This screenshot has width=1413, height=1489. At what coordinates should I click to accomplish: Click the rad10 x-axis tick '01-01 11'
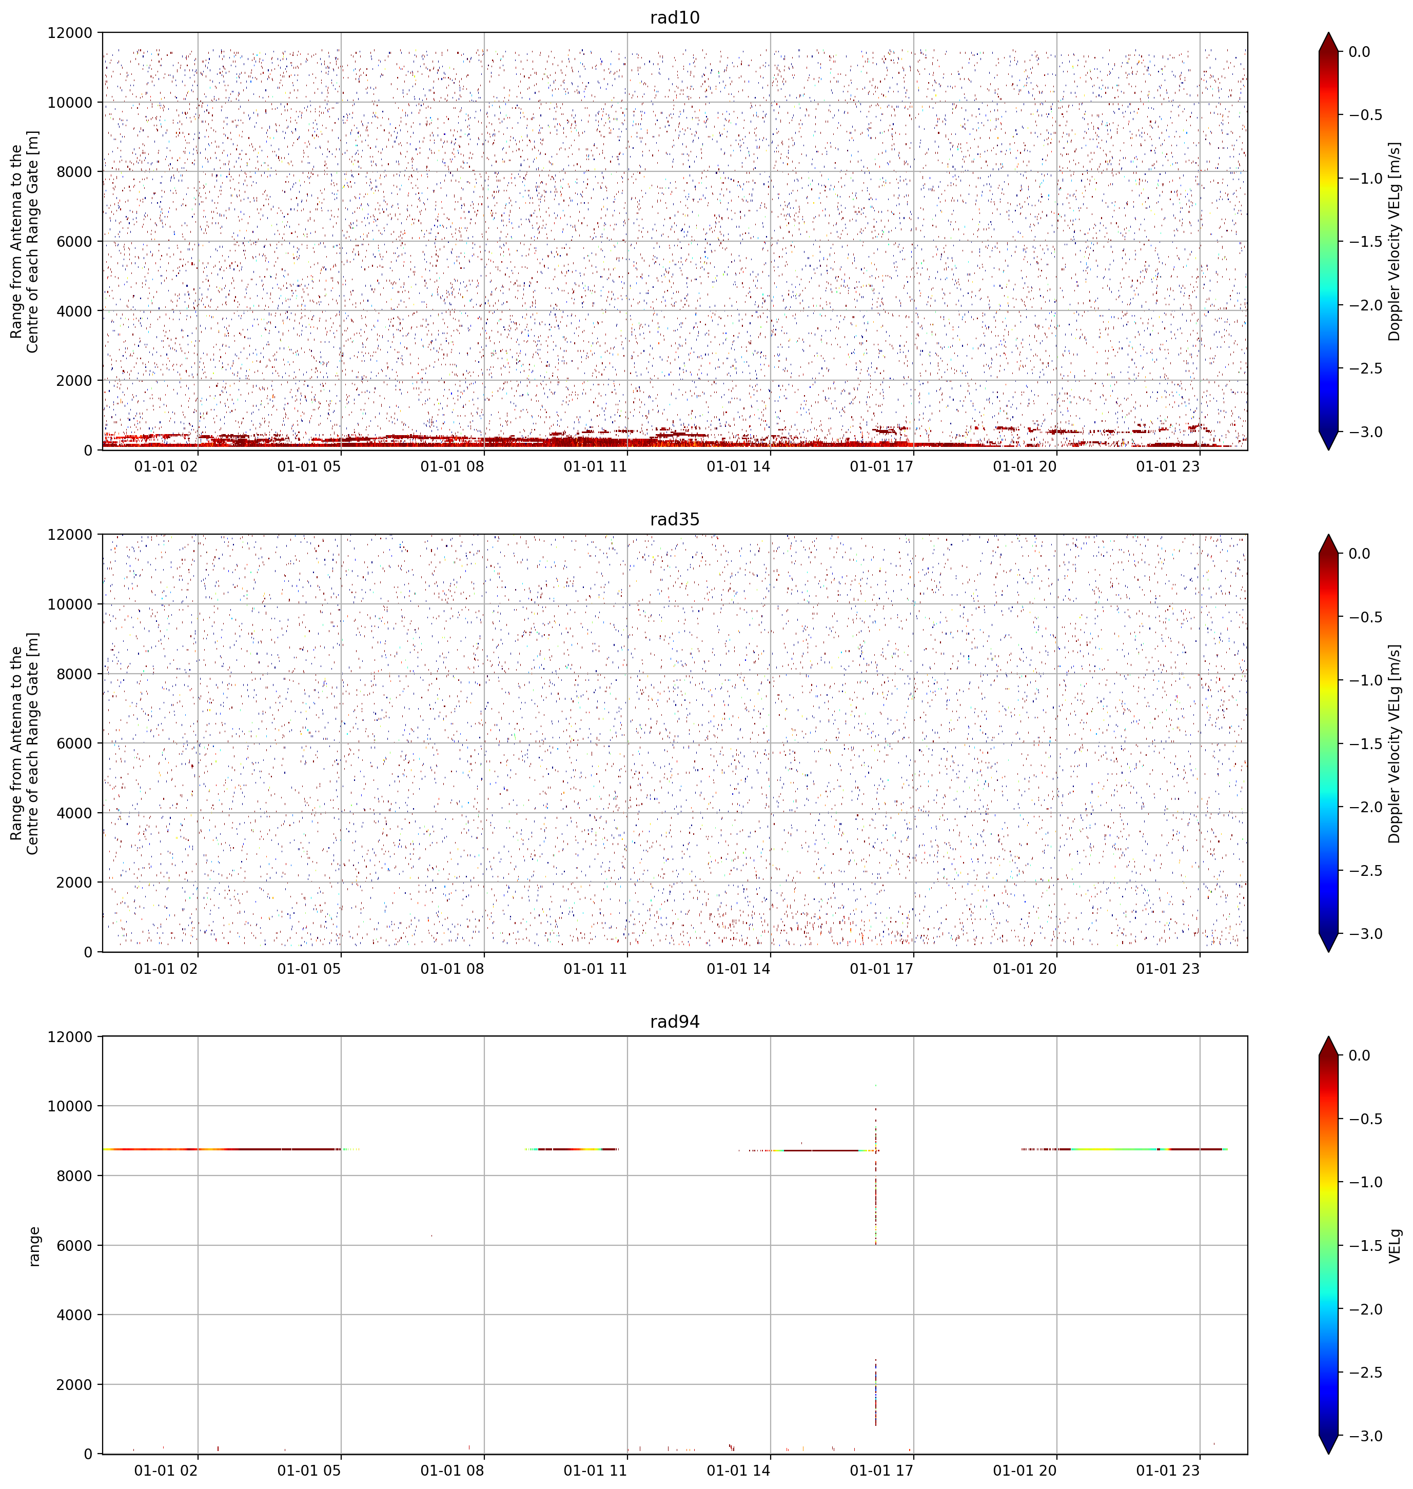(595, 466)
